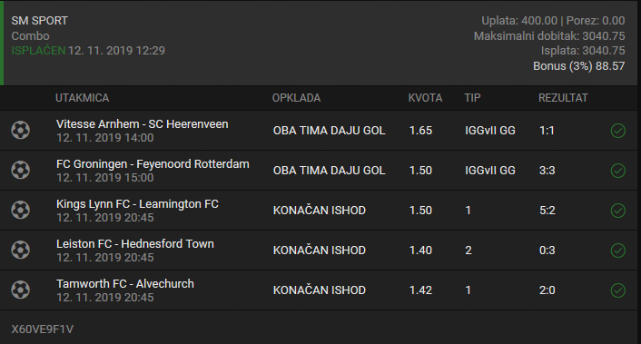Click soccer ball icon for Tamworth FC match
The image size is (641, 344).
[x=21, y=290]
